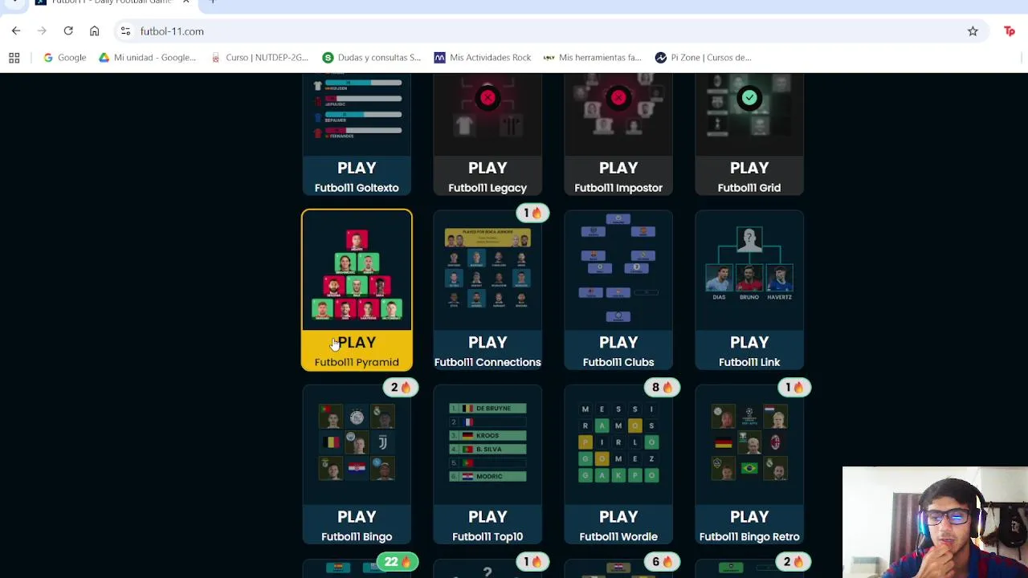The height and width of the screenshot is (578, 1028).
Task: Click the Link thumbnail with Dias, Bruno, Havertz
Action: click(x=749, y=265)
